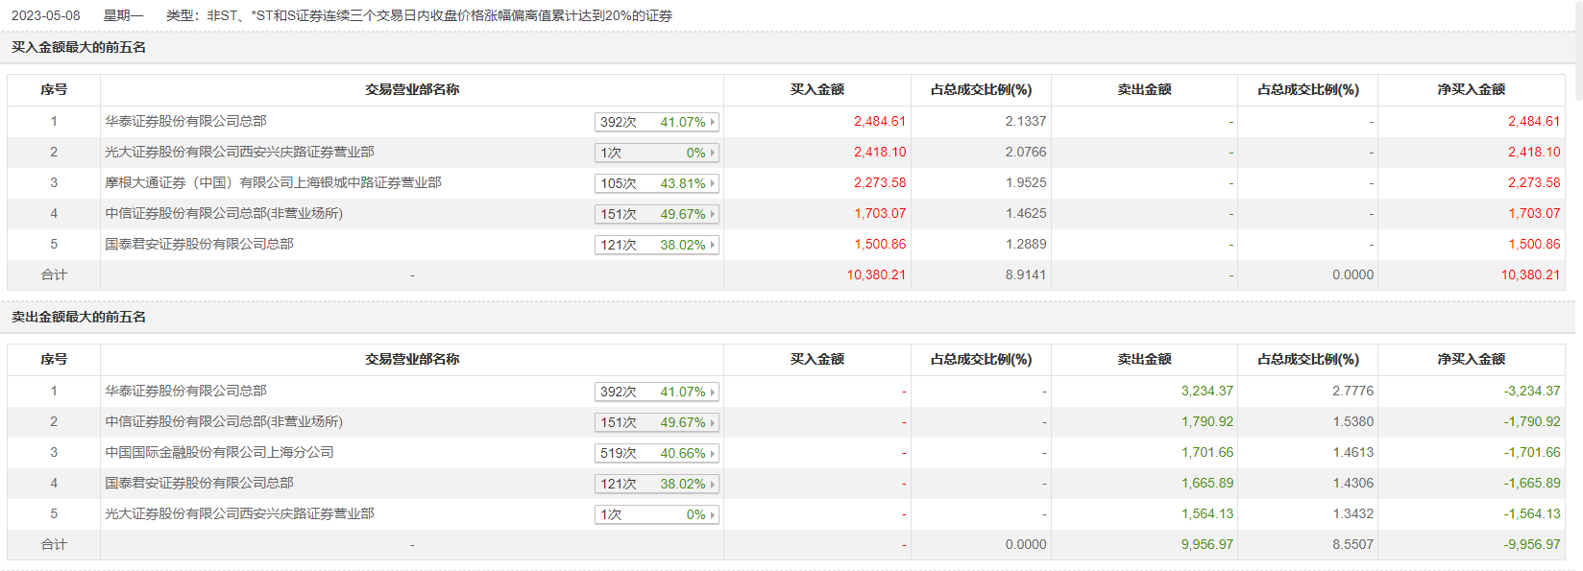Screen dimensions: 1583x571
Task: Click the 买入金额最大的前五名 section heading
Action: [x=79, y=47]
